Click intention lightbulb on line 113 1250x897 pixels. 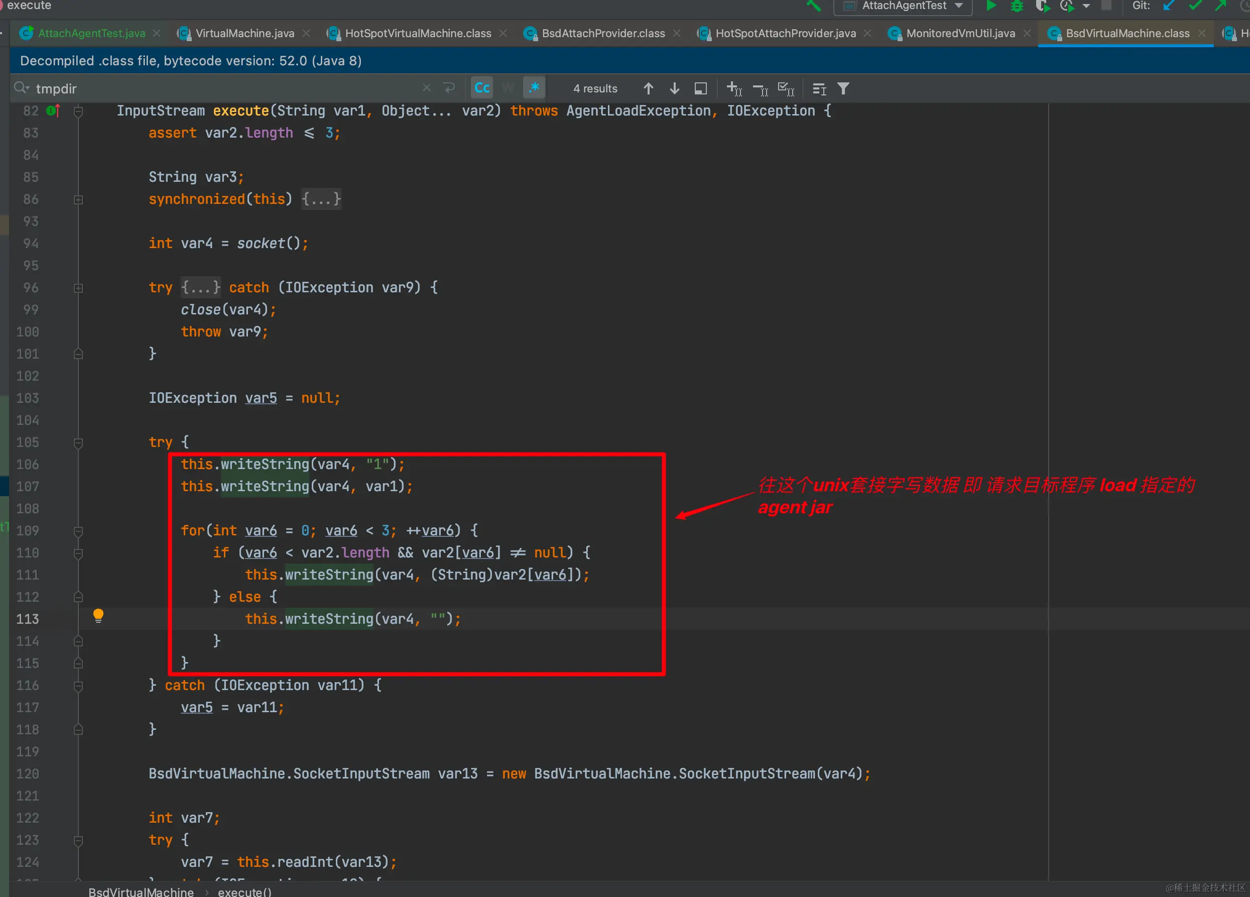point(98,615)
